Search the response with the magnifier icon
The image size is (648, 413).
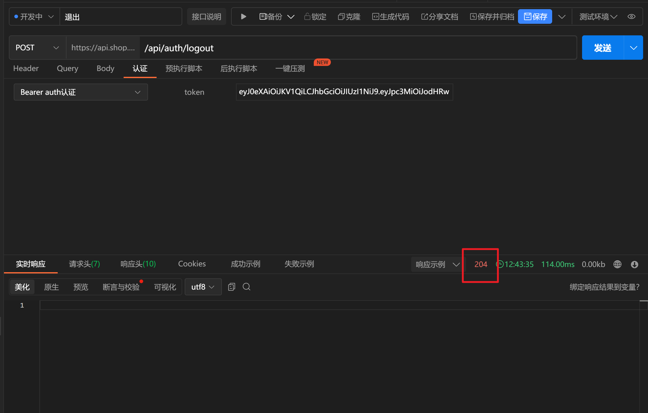(246, 287)
